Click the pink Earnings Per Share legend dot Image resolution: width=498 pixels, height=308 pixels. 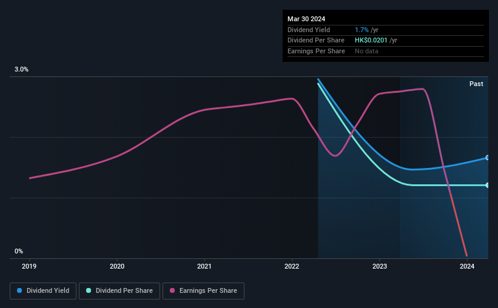coord(172,290)
